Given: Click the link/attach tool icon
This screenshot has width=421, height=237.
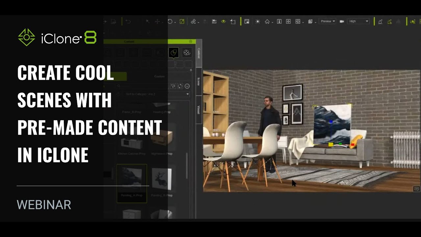Looking at the screenshot, I should tap(193, 21).
